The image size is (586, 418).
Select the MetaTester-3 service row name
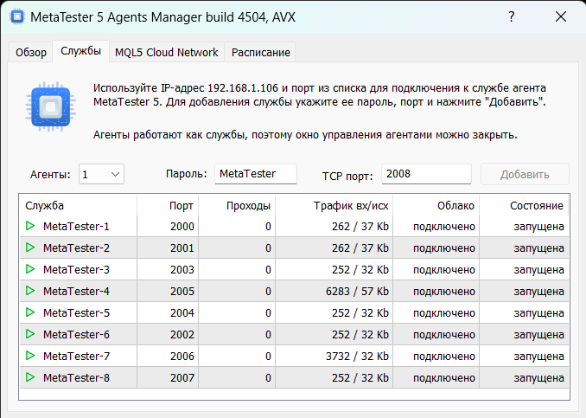click(76, 270)
